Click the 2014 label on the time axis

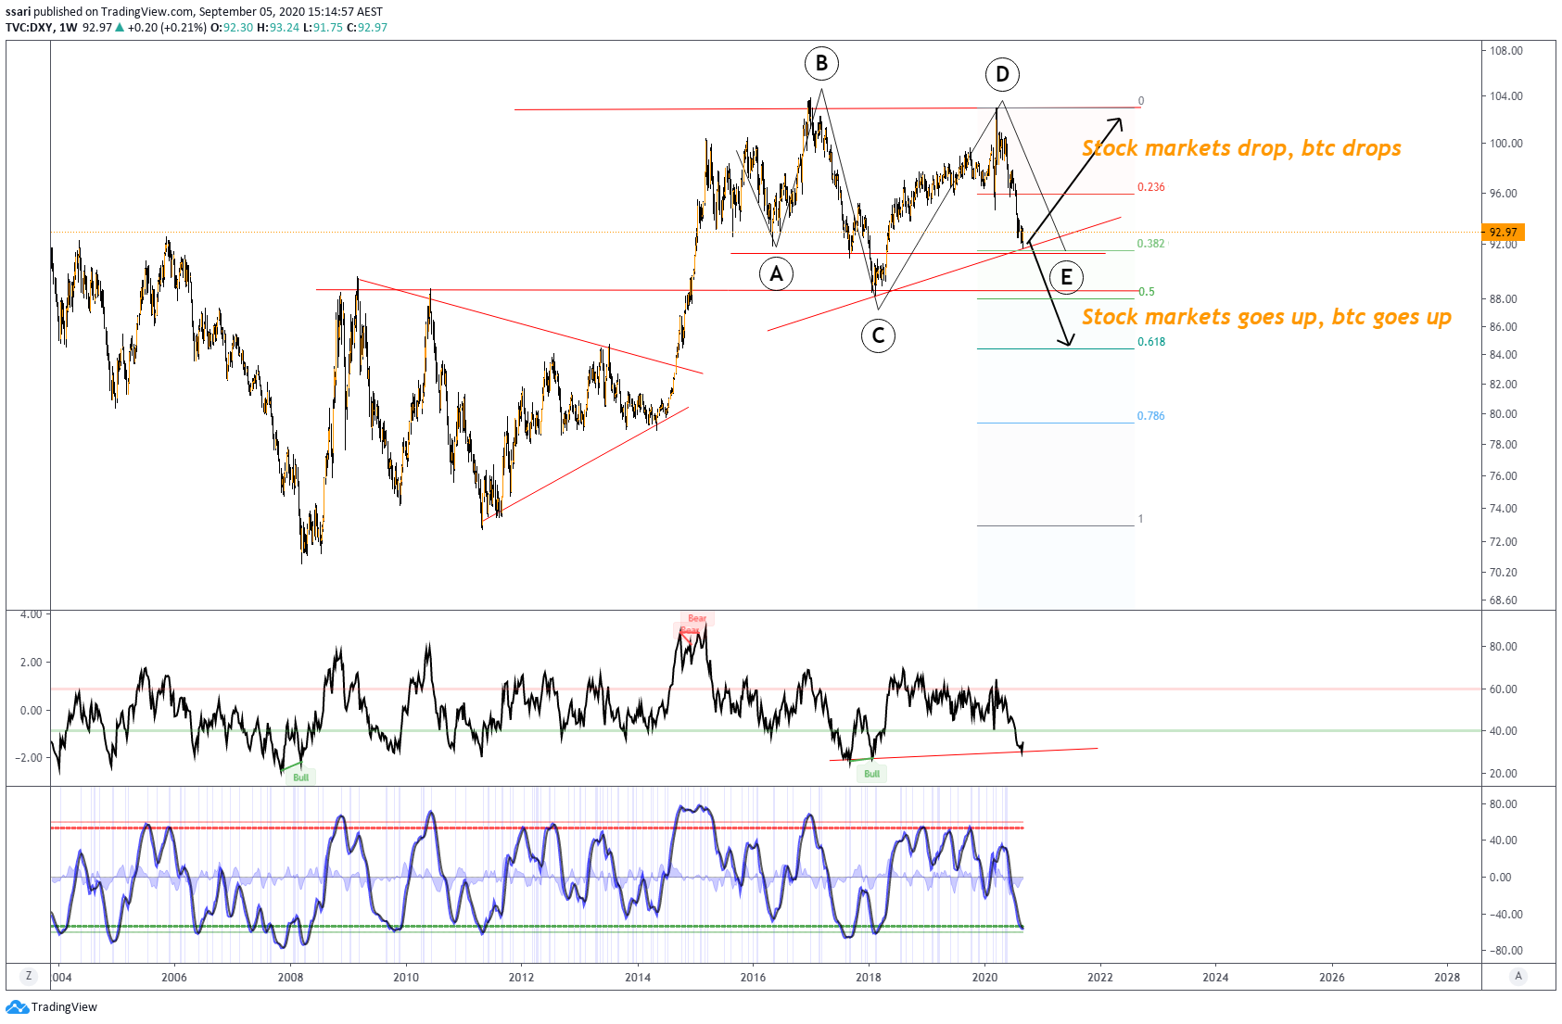click(x=638, y=977)
